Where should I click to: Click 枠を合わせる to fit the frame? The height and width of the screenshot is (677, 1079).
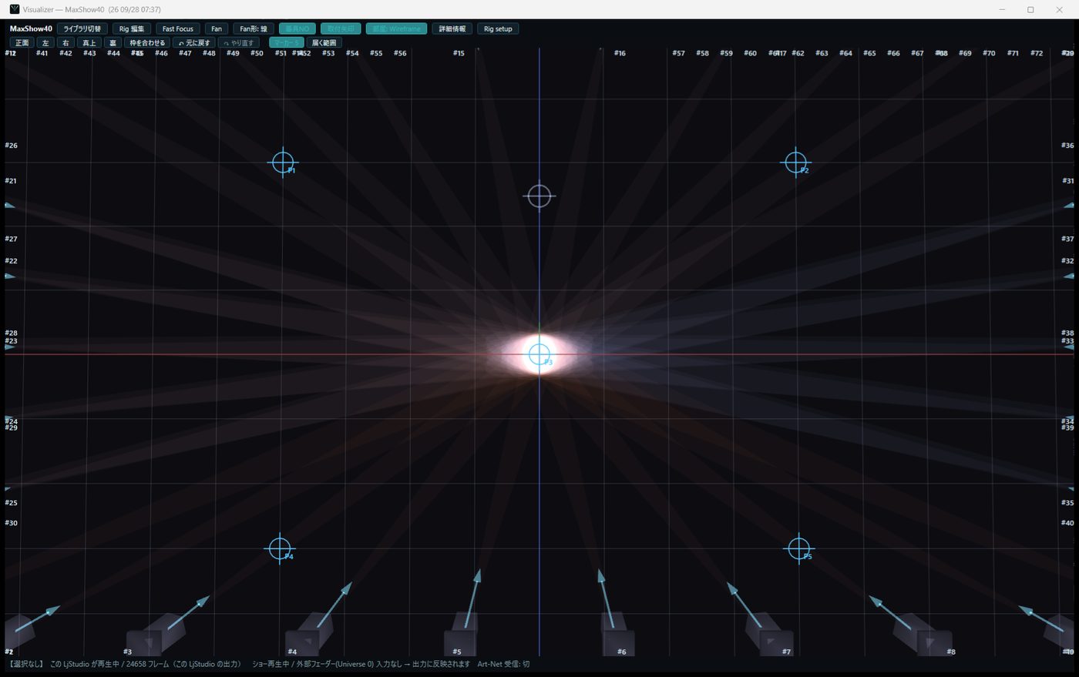coord(147,42)
